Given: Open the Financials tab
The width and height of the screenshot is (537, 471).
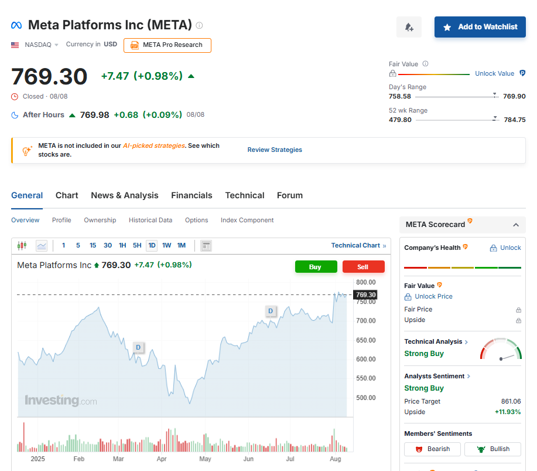Looking at the screenshot, I should 192,195.
